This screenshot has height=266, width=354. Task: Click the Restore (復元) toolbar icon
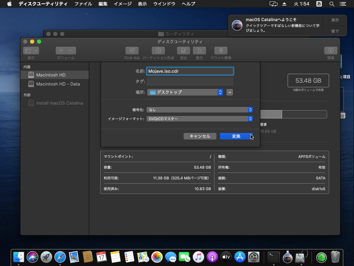199,51
